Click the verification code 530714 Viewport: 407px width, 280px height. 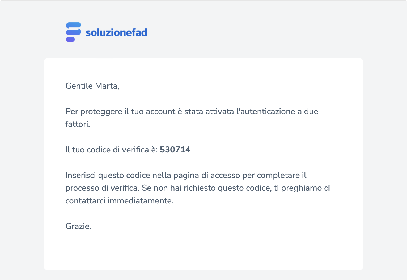(175, 150)
